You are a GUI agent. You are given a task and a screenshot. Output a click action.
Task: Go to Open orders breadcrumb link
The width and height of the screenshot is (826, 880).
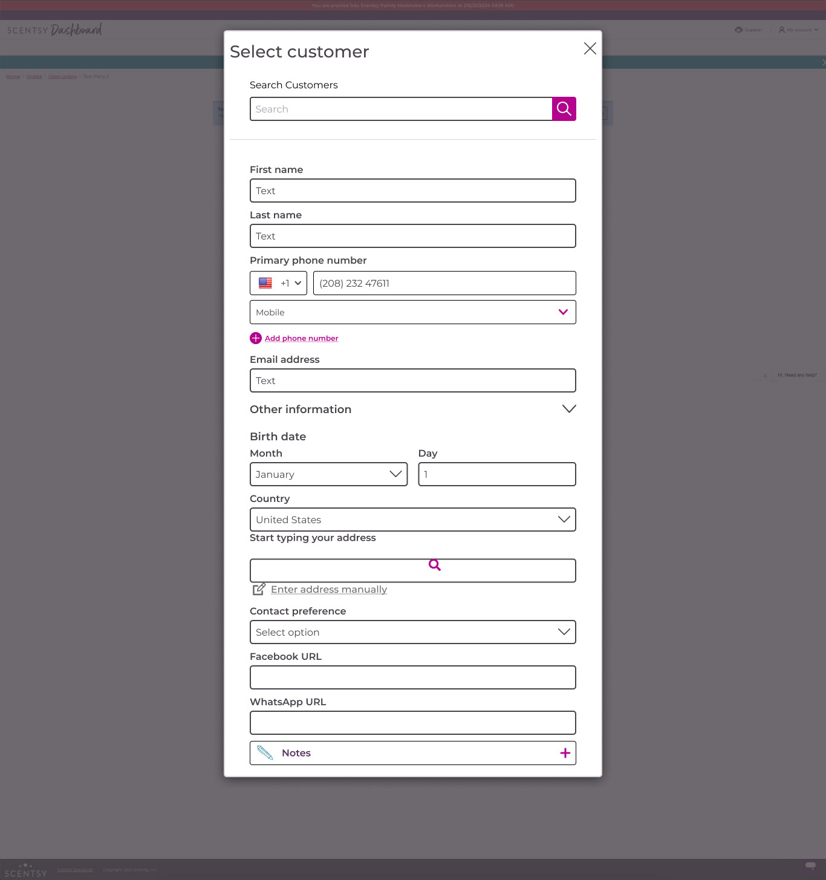62,77
